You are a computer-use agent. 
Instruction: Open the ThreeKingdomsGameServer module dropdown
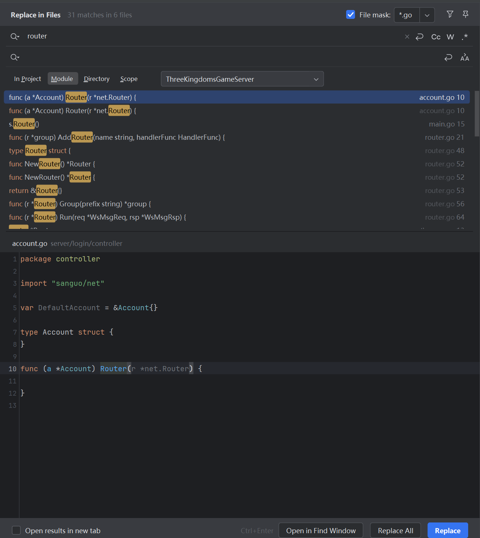242,79
